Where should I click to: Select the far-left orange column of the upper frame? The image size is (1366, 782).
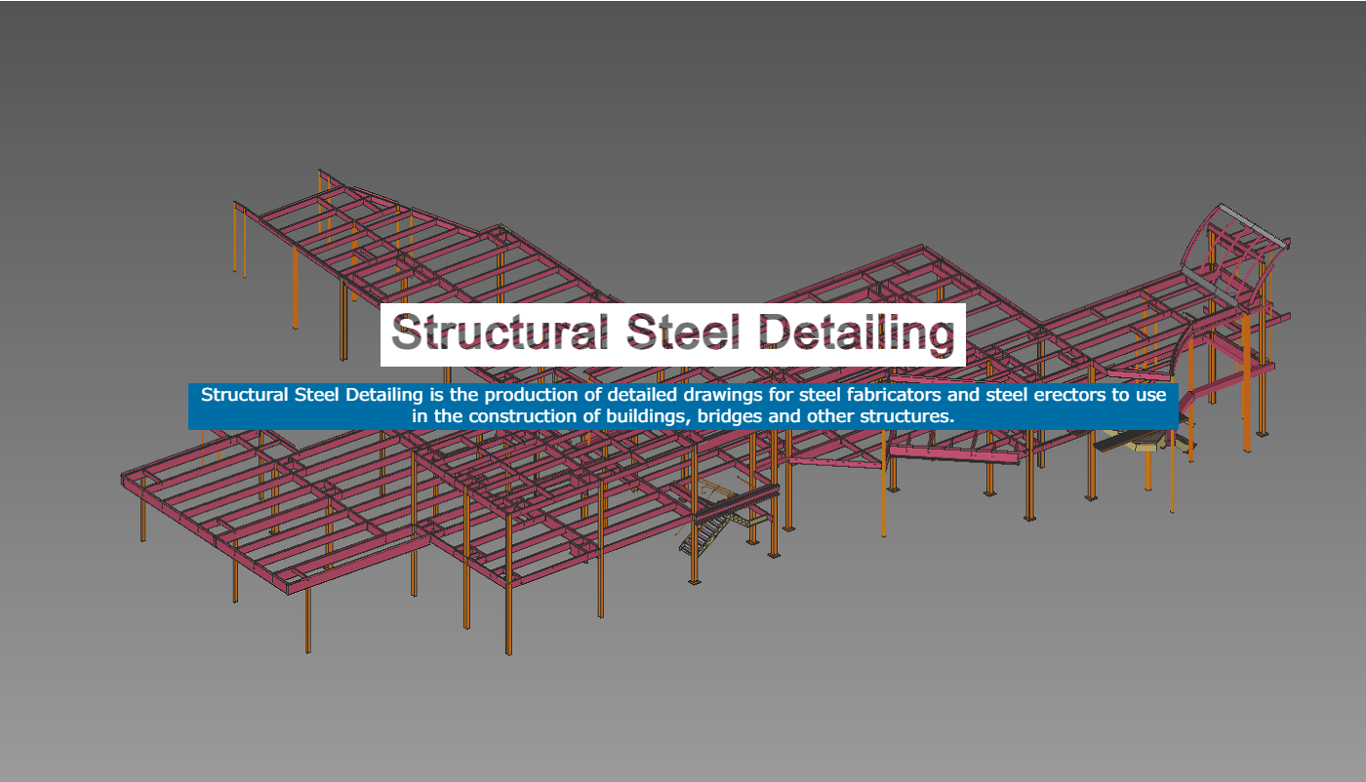click(x=235, y=239)
